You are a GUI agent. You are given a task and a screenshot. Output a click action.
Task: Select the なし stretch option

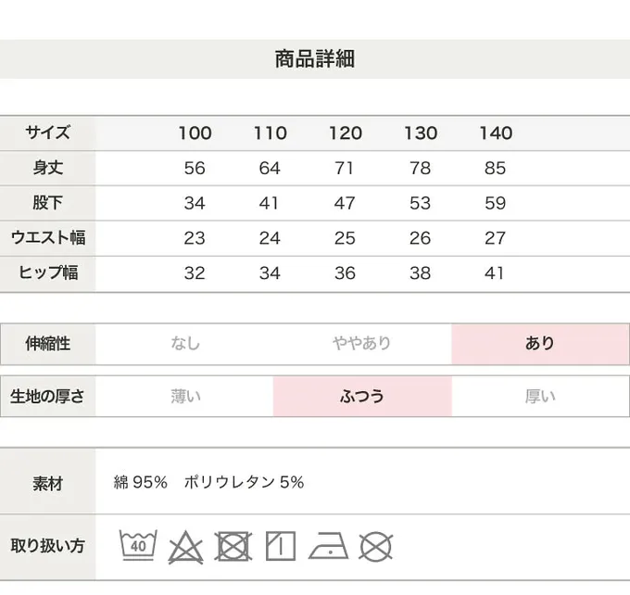coord(184,344)
